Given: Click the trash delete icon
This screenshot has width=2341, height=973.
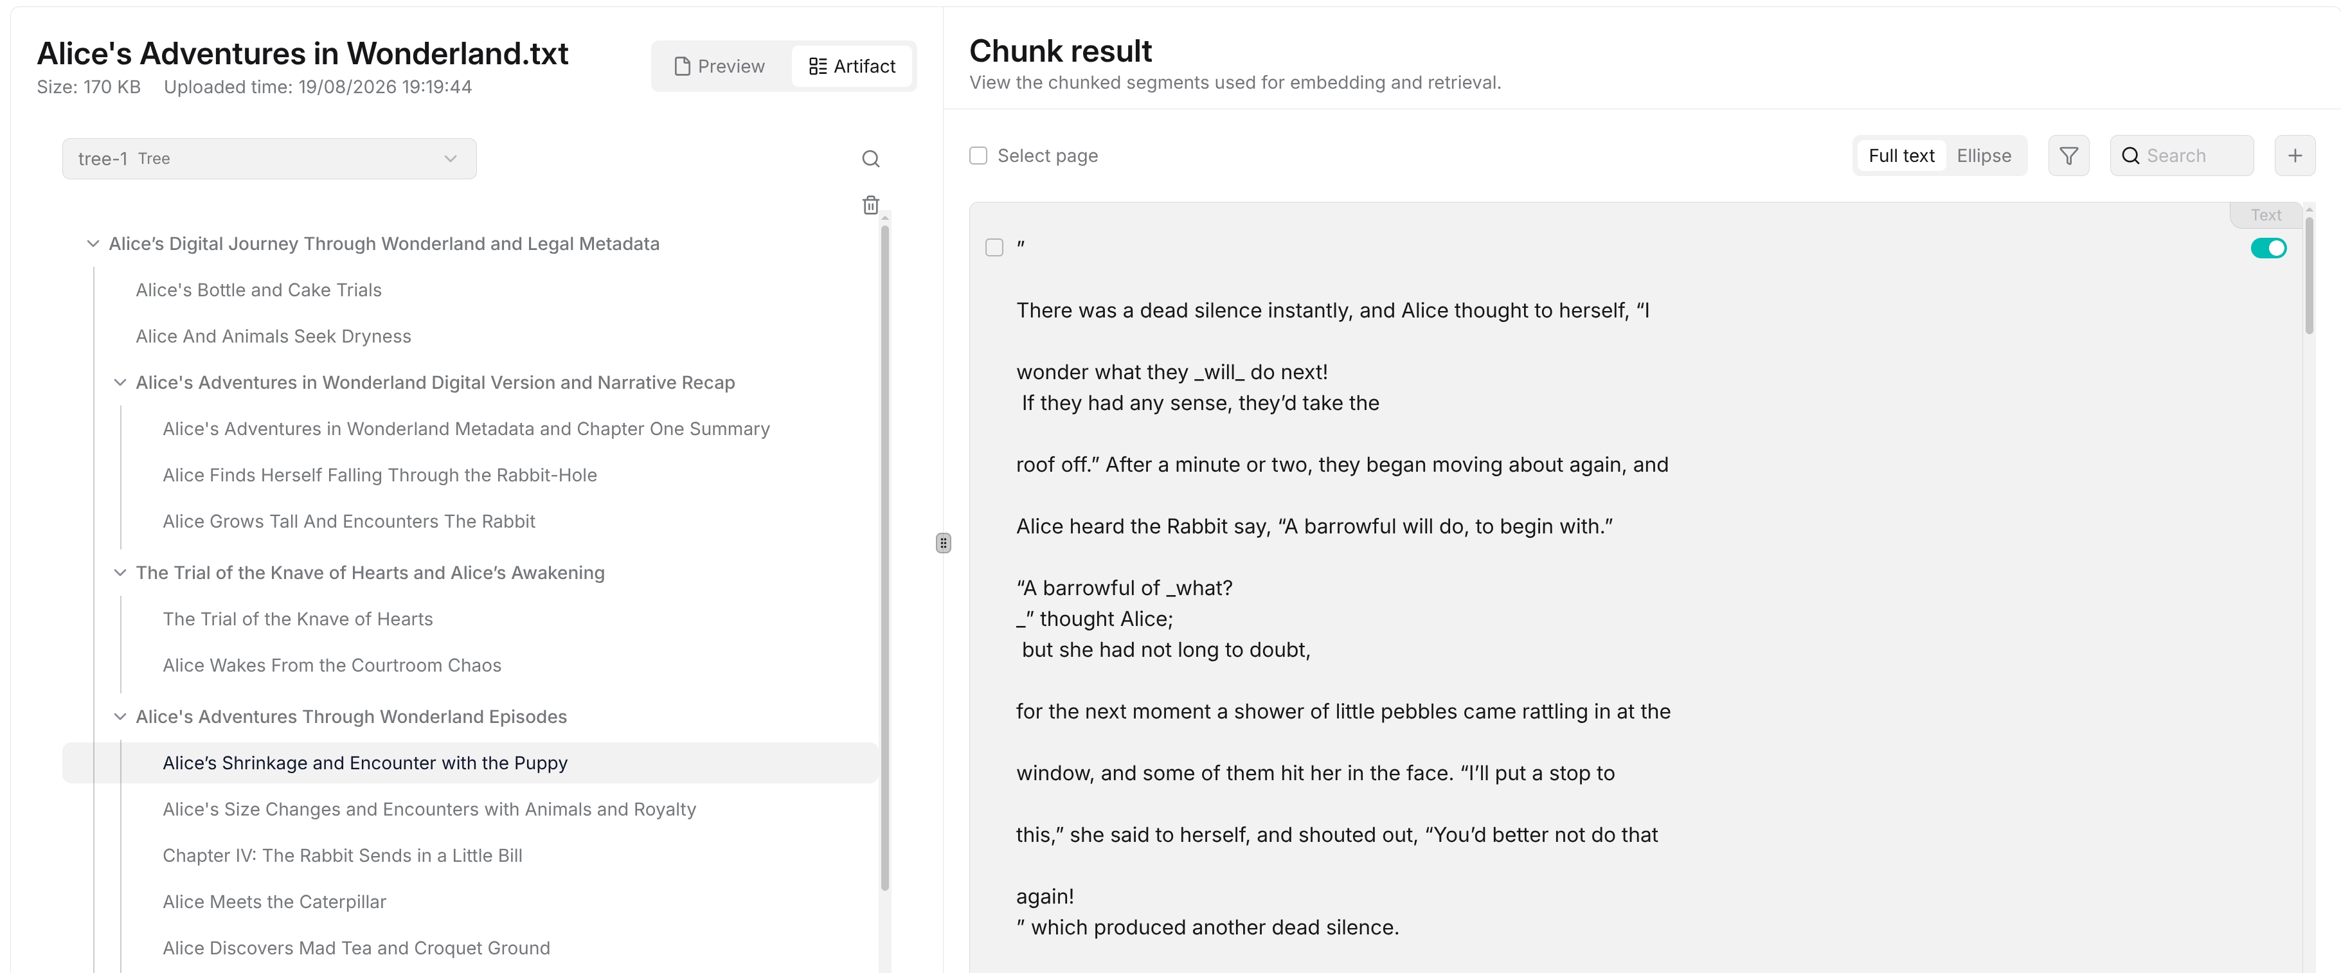Looking at the screenshot, I should pyautogui.click(x=870, y=205).
